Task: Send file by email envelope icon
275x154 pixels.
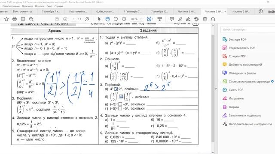Action: point(23,19)
